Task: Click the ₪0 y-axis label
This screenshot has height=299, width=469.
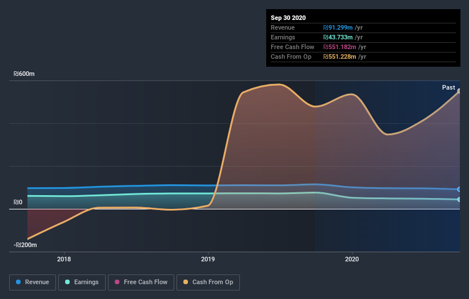Action: [18, 202]
